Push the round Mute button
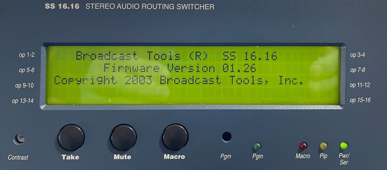 124,138
